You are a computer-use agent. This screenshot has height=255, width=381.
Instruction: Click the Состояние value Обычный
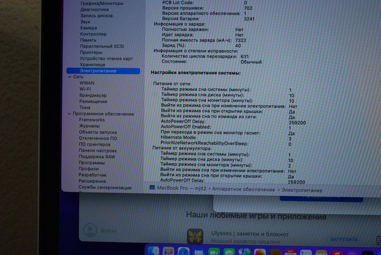tap(251, 62)
